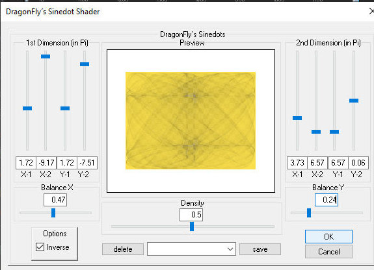Click the Balance X slider handle
374x270 pixels.
click(53, 213)
